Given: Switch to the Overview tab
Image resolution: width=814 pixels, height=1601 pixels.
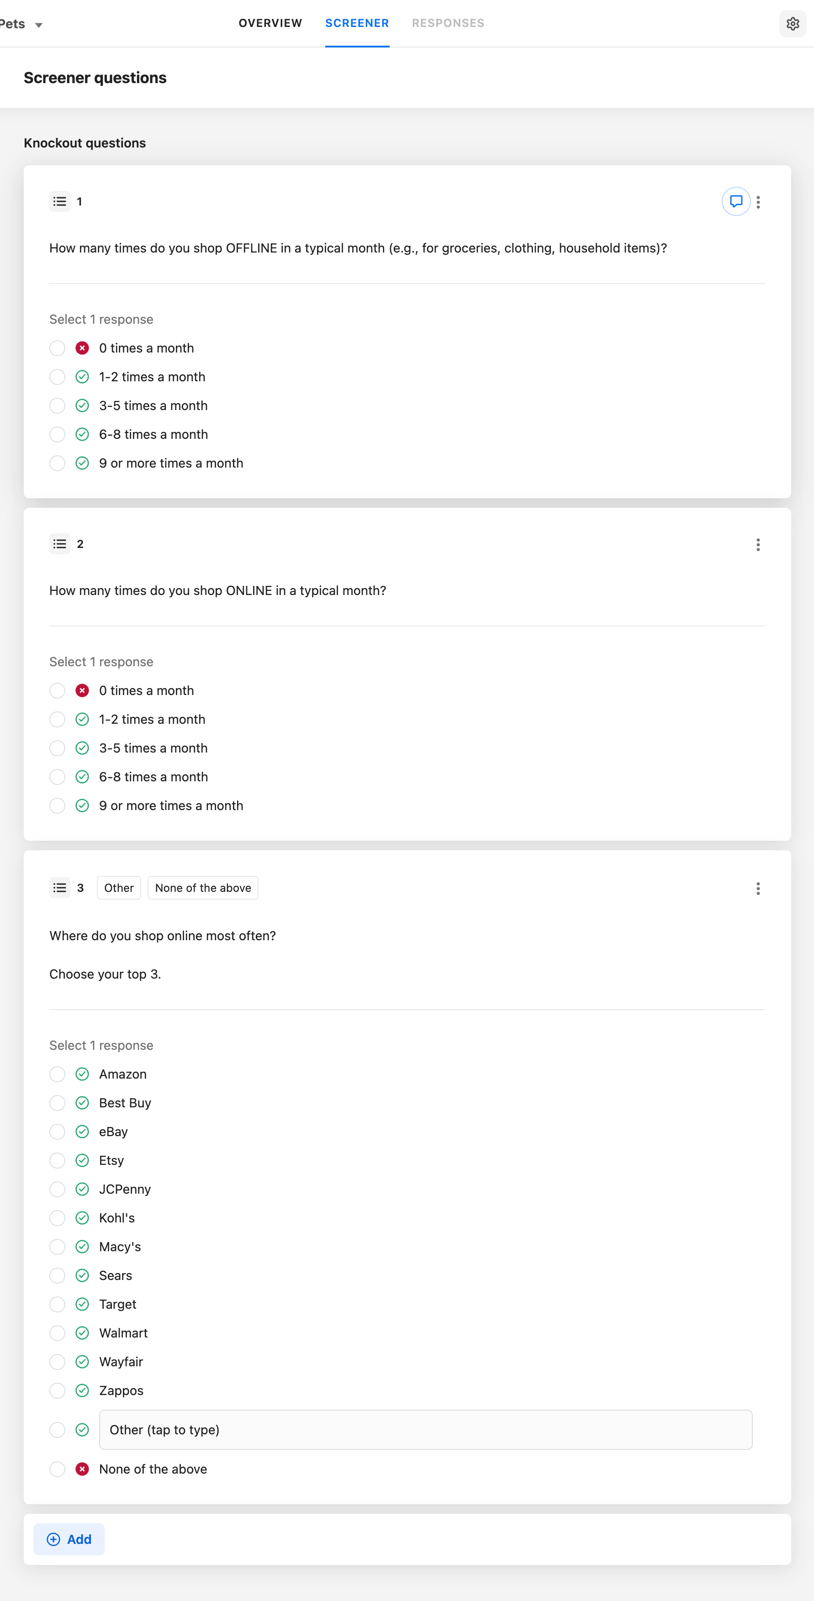Looking at the screenshot, I should tap(270, 23).
